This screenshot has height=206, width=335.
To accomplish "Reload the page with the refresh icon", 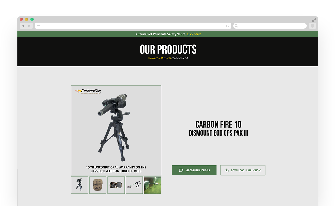I will click(x=228, y=26).
